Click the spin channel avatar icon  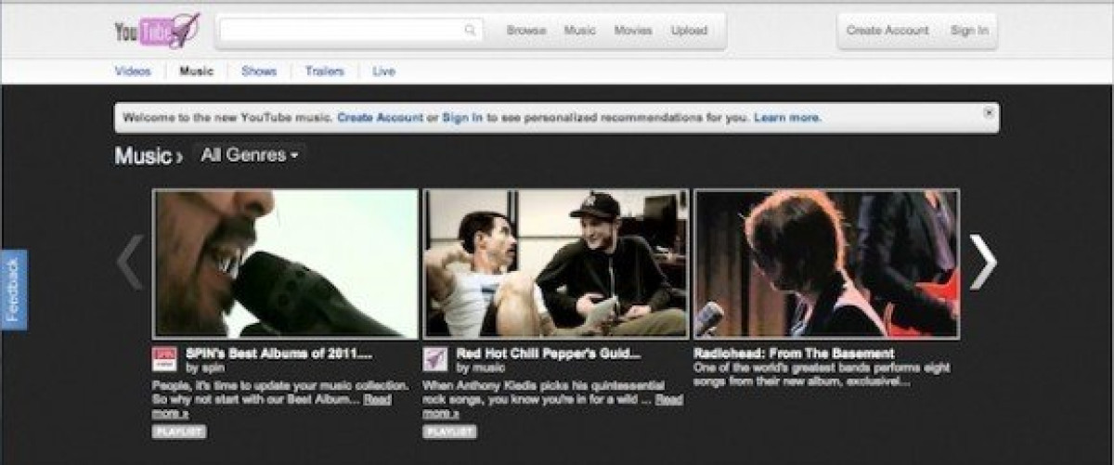pyautogui.click(x=164, y=359)
